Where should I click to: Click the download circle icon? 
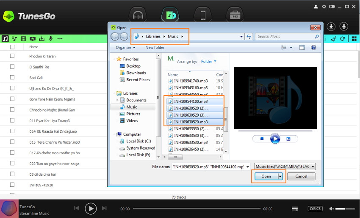click(331, 27)
